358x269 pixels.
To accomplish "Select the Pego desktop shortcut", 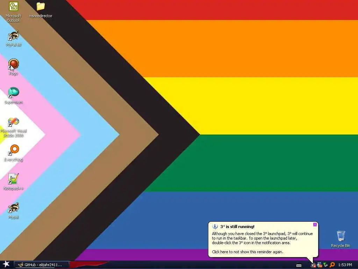I will (x=14, y=67).
